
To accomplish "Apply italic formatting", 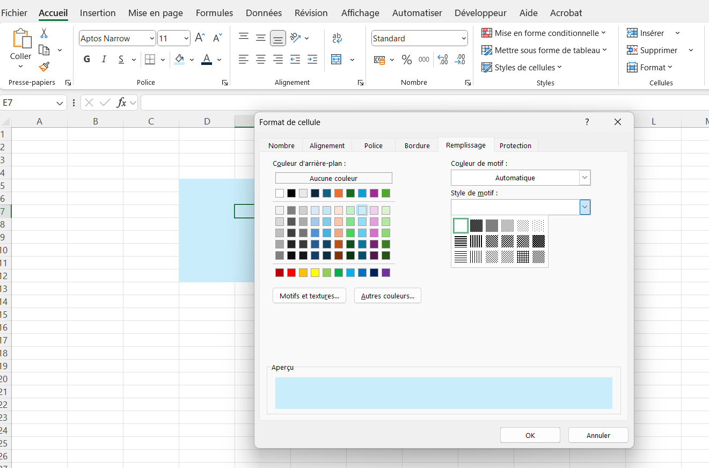I will tap(104, 59).
